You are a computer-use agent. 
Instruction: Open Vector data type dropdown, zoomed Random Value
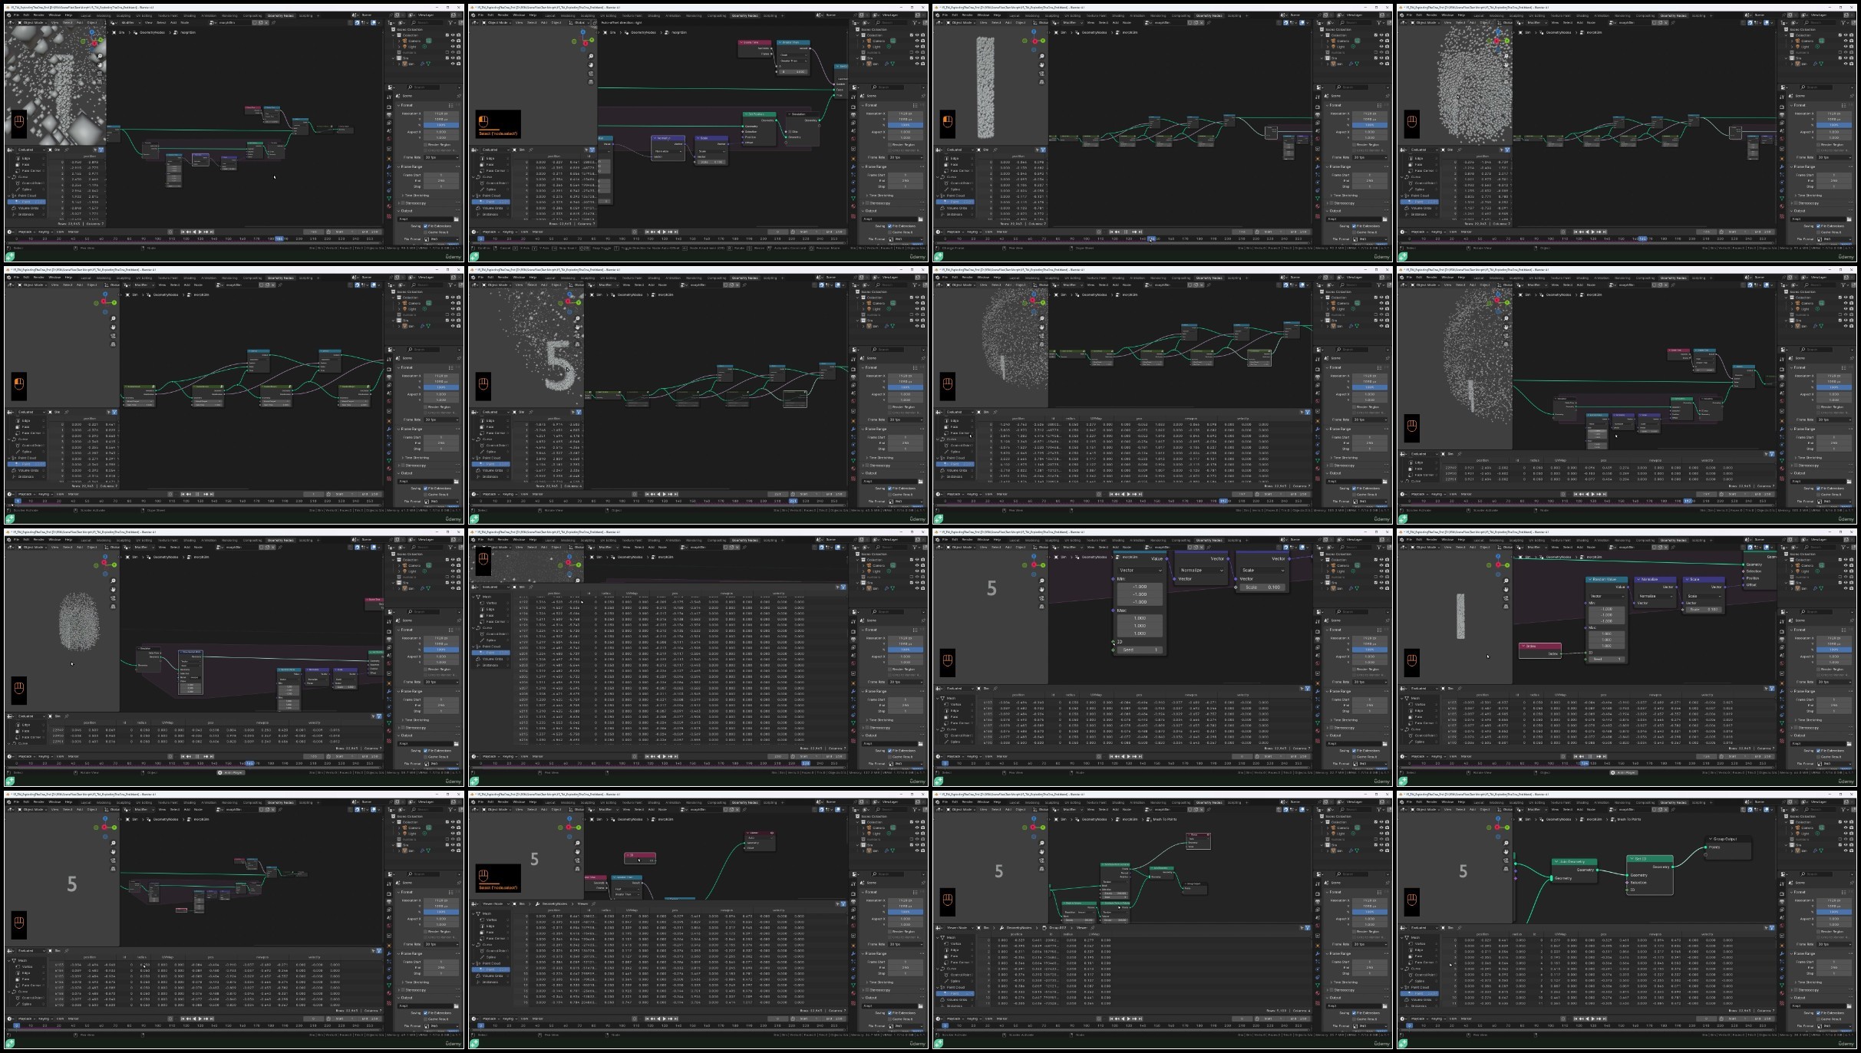click(1140, 570)
